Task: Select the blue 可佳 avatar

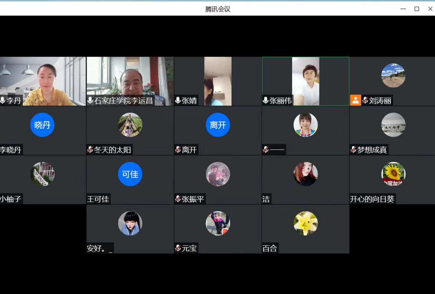Action: [130, 174]
